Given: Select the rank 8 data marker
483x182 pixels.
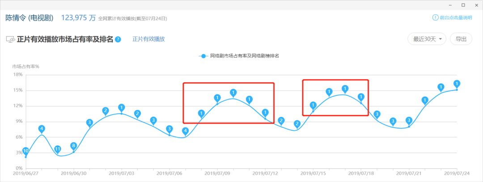Looking at the screenshot, I should pos(74,146).
